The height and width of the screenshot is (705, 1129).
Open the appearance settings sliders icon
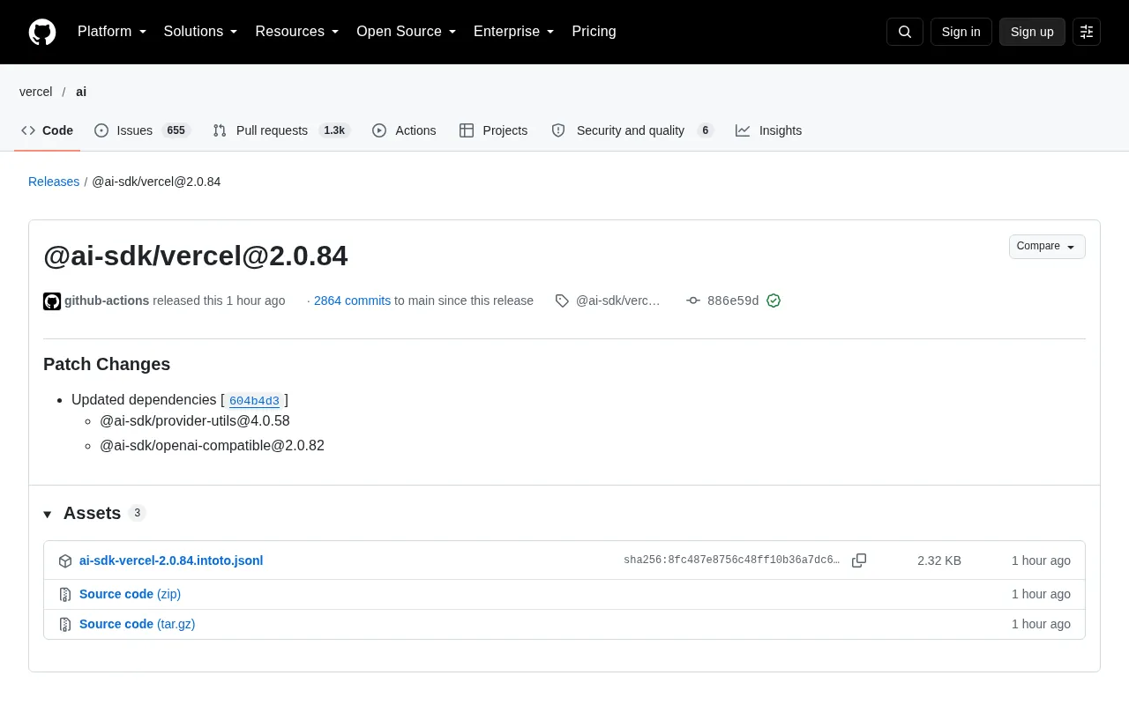pyautogui.click(x=1087, y=32)
